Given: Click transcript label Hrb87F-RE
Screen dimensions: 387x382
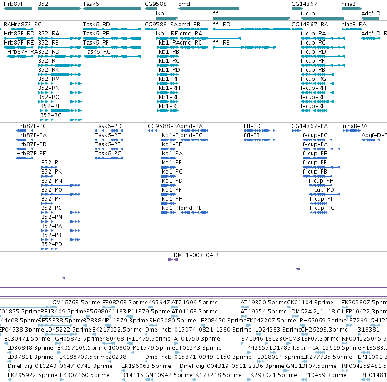Looking at the screenshot, I should (x=19, y=43).
